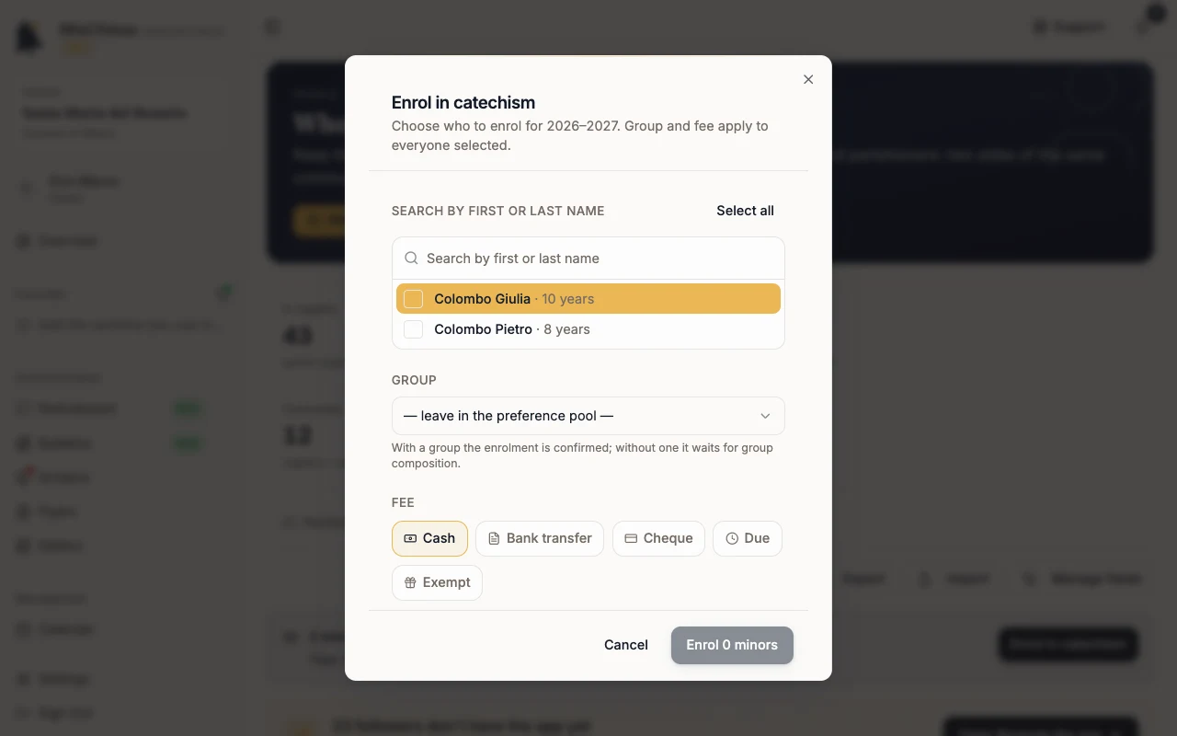Screen dimensions: 1177x736
Task: Tick the Colombo Pietro checkbox
Action: point(414,329)
